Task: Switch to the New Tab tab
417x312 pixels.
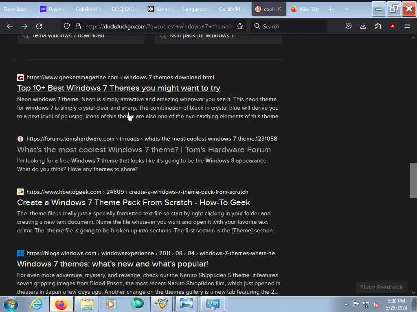Action: [305, 9]
